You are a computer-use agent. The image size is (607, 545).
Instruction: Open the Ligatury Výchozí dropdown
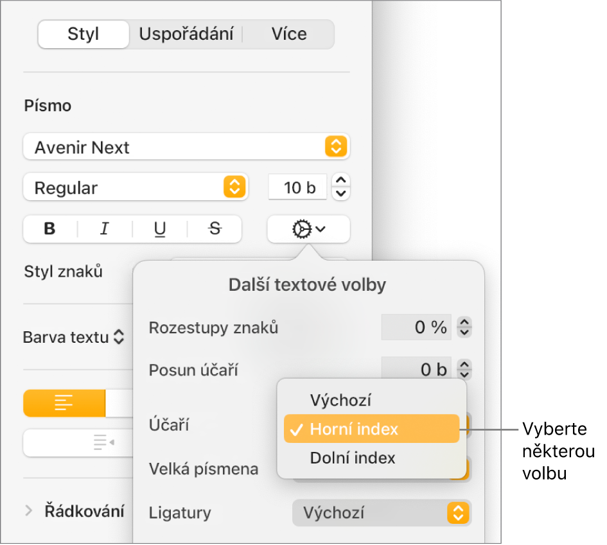click(x=382, y=513)
